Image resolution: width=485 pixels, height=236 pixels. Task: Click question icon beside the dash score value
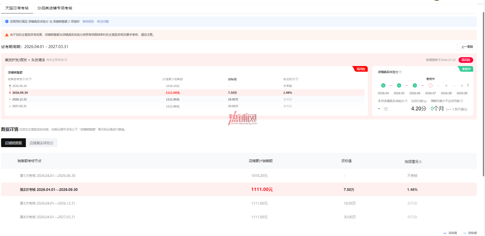[x=386, y=109]
